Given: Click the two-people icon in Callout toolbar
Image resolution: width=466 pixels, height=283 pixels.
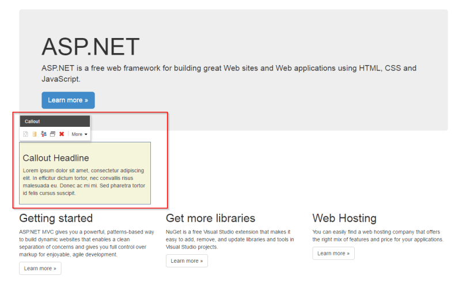Looking at the screenshot, I should tap(44, 134).
